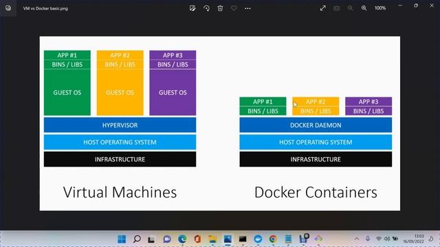Delete the photo with trash icon

pos(220,8)
